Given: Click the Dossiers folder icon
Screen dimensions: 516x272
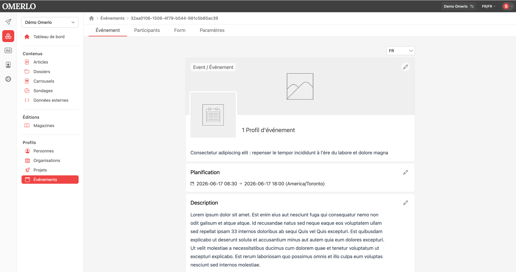Looking at the screenshot, I should (27, 72).
